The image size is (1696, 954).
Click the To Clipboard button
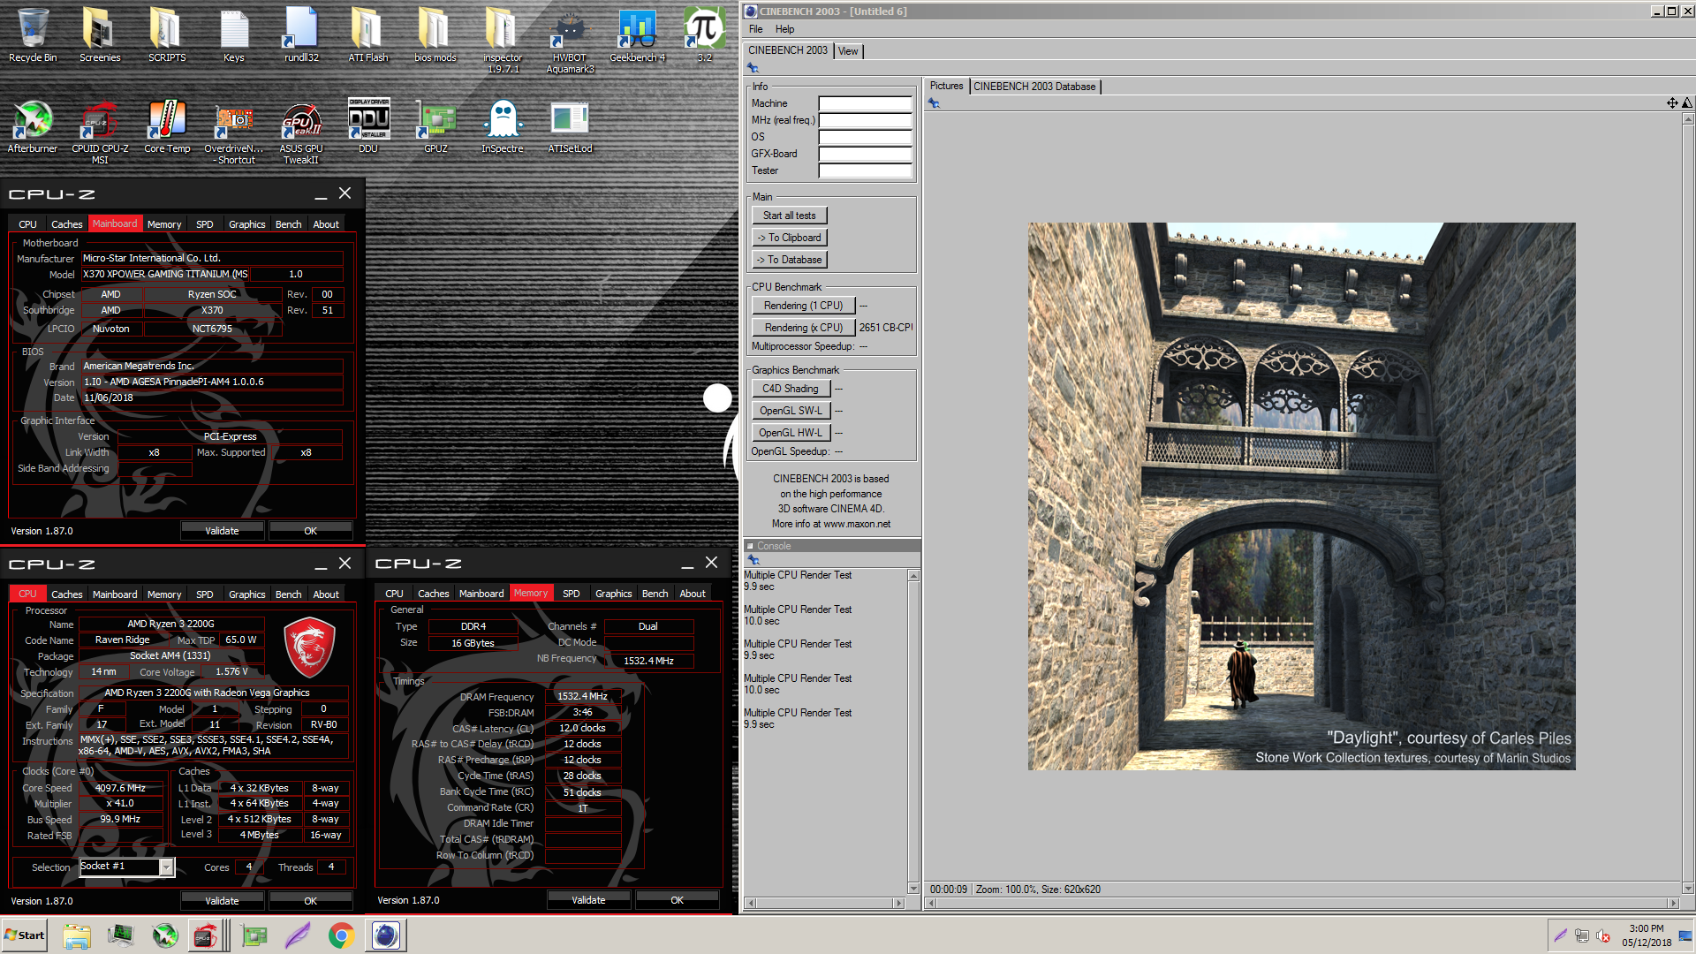pyautogui.click(x=790, y=238)
